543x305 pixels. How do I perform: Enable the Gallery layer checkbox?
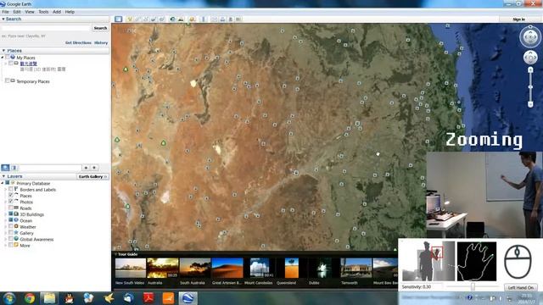point(11,233)
